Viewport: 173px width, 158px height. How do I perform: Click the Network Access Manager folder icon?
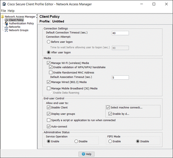pyautogui.click(x=2, y=17)
